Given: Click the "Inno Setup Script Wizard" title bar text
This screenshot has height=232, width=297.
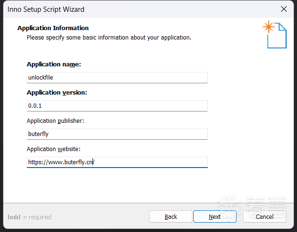Looking at the screenshot, I should 46,9.
